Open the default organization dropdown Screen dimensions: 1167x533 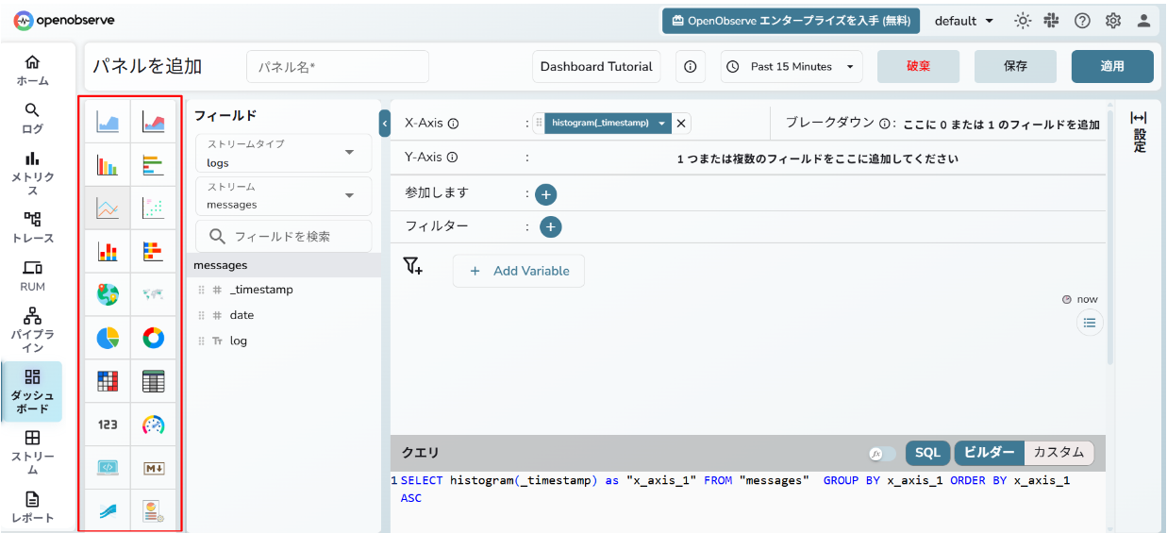[964, 21]
